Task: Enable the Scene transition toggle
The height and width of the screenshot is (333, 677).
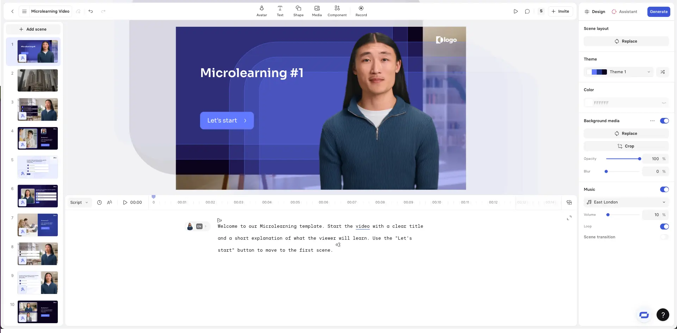Action: [664, 237]
